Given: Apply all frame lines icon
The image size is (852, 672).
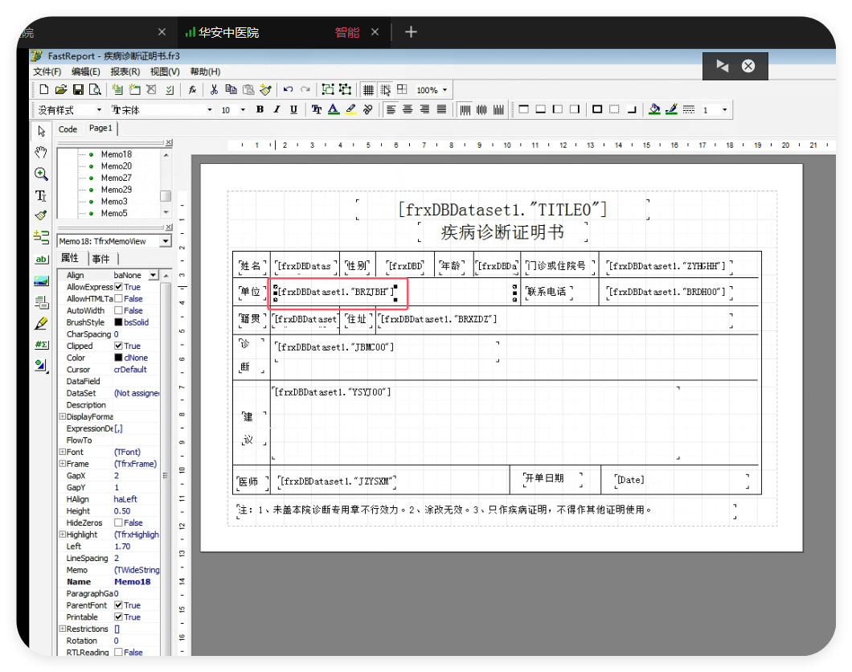Looking at the screenshot, I should pyautogui.click(x=597, y=110).
